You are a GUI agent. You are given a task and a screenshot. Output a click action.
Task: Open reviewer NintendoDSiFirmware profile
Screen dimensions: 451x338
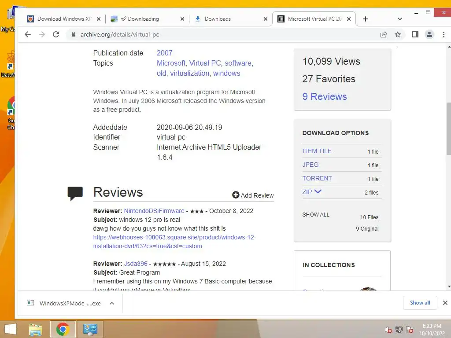coord(154,211)
